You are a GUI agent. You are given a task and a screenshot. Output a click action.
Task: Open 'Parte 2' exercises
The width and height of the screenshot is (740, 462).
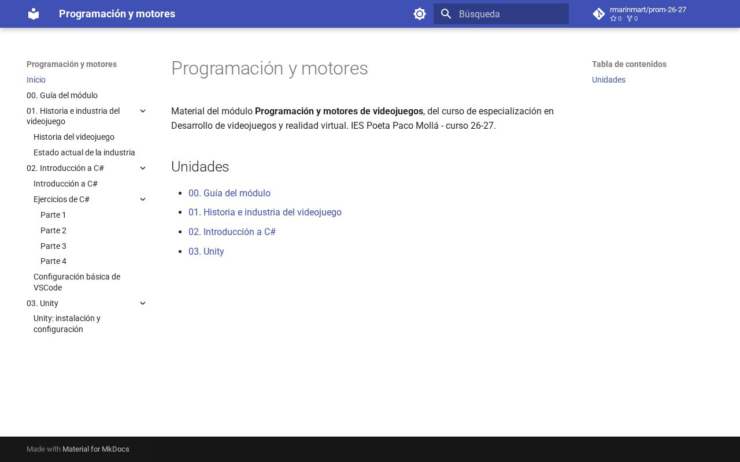pos(53,230)
